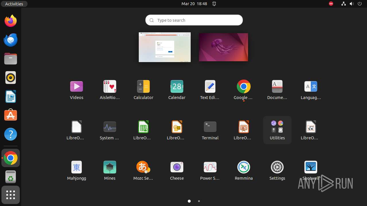Open the Document Viewer app
367x206 pixels.
pos(277,90)
